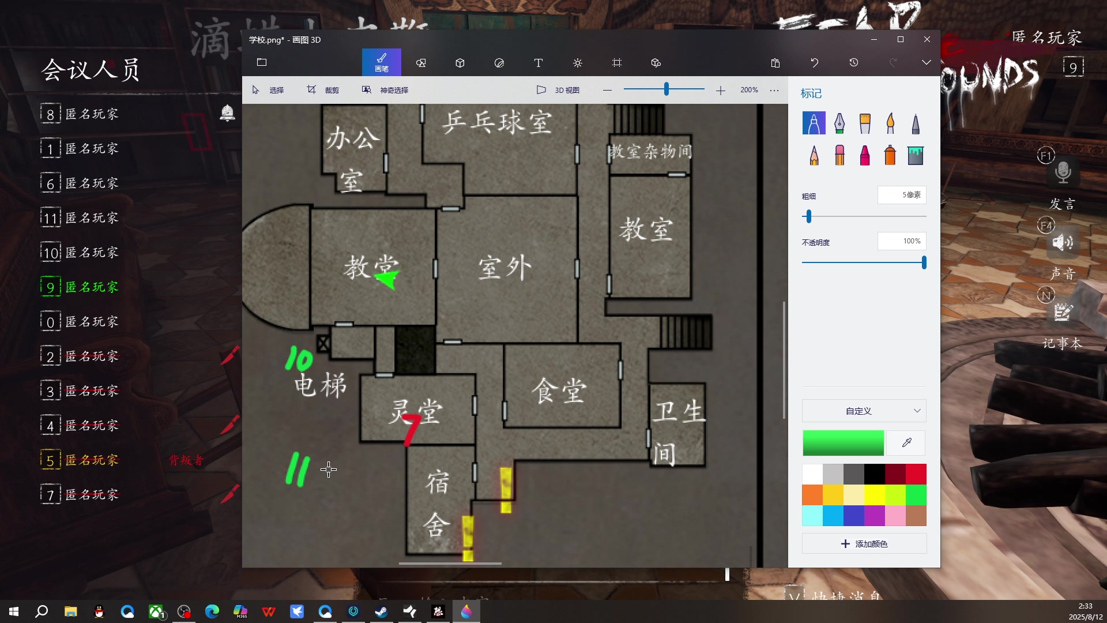The height and width of the screenshot is (623, 1107).
Task: Open the stickers tool
Action: tap(499, 62)
